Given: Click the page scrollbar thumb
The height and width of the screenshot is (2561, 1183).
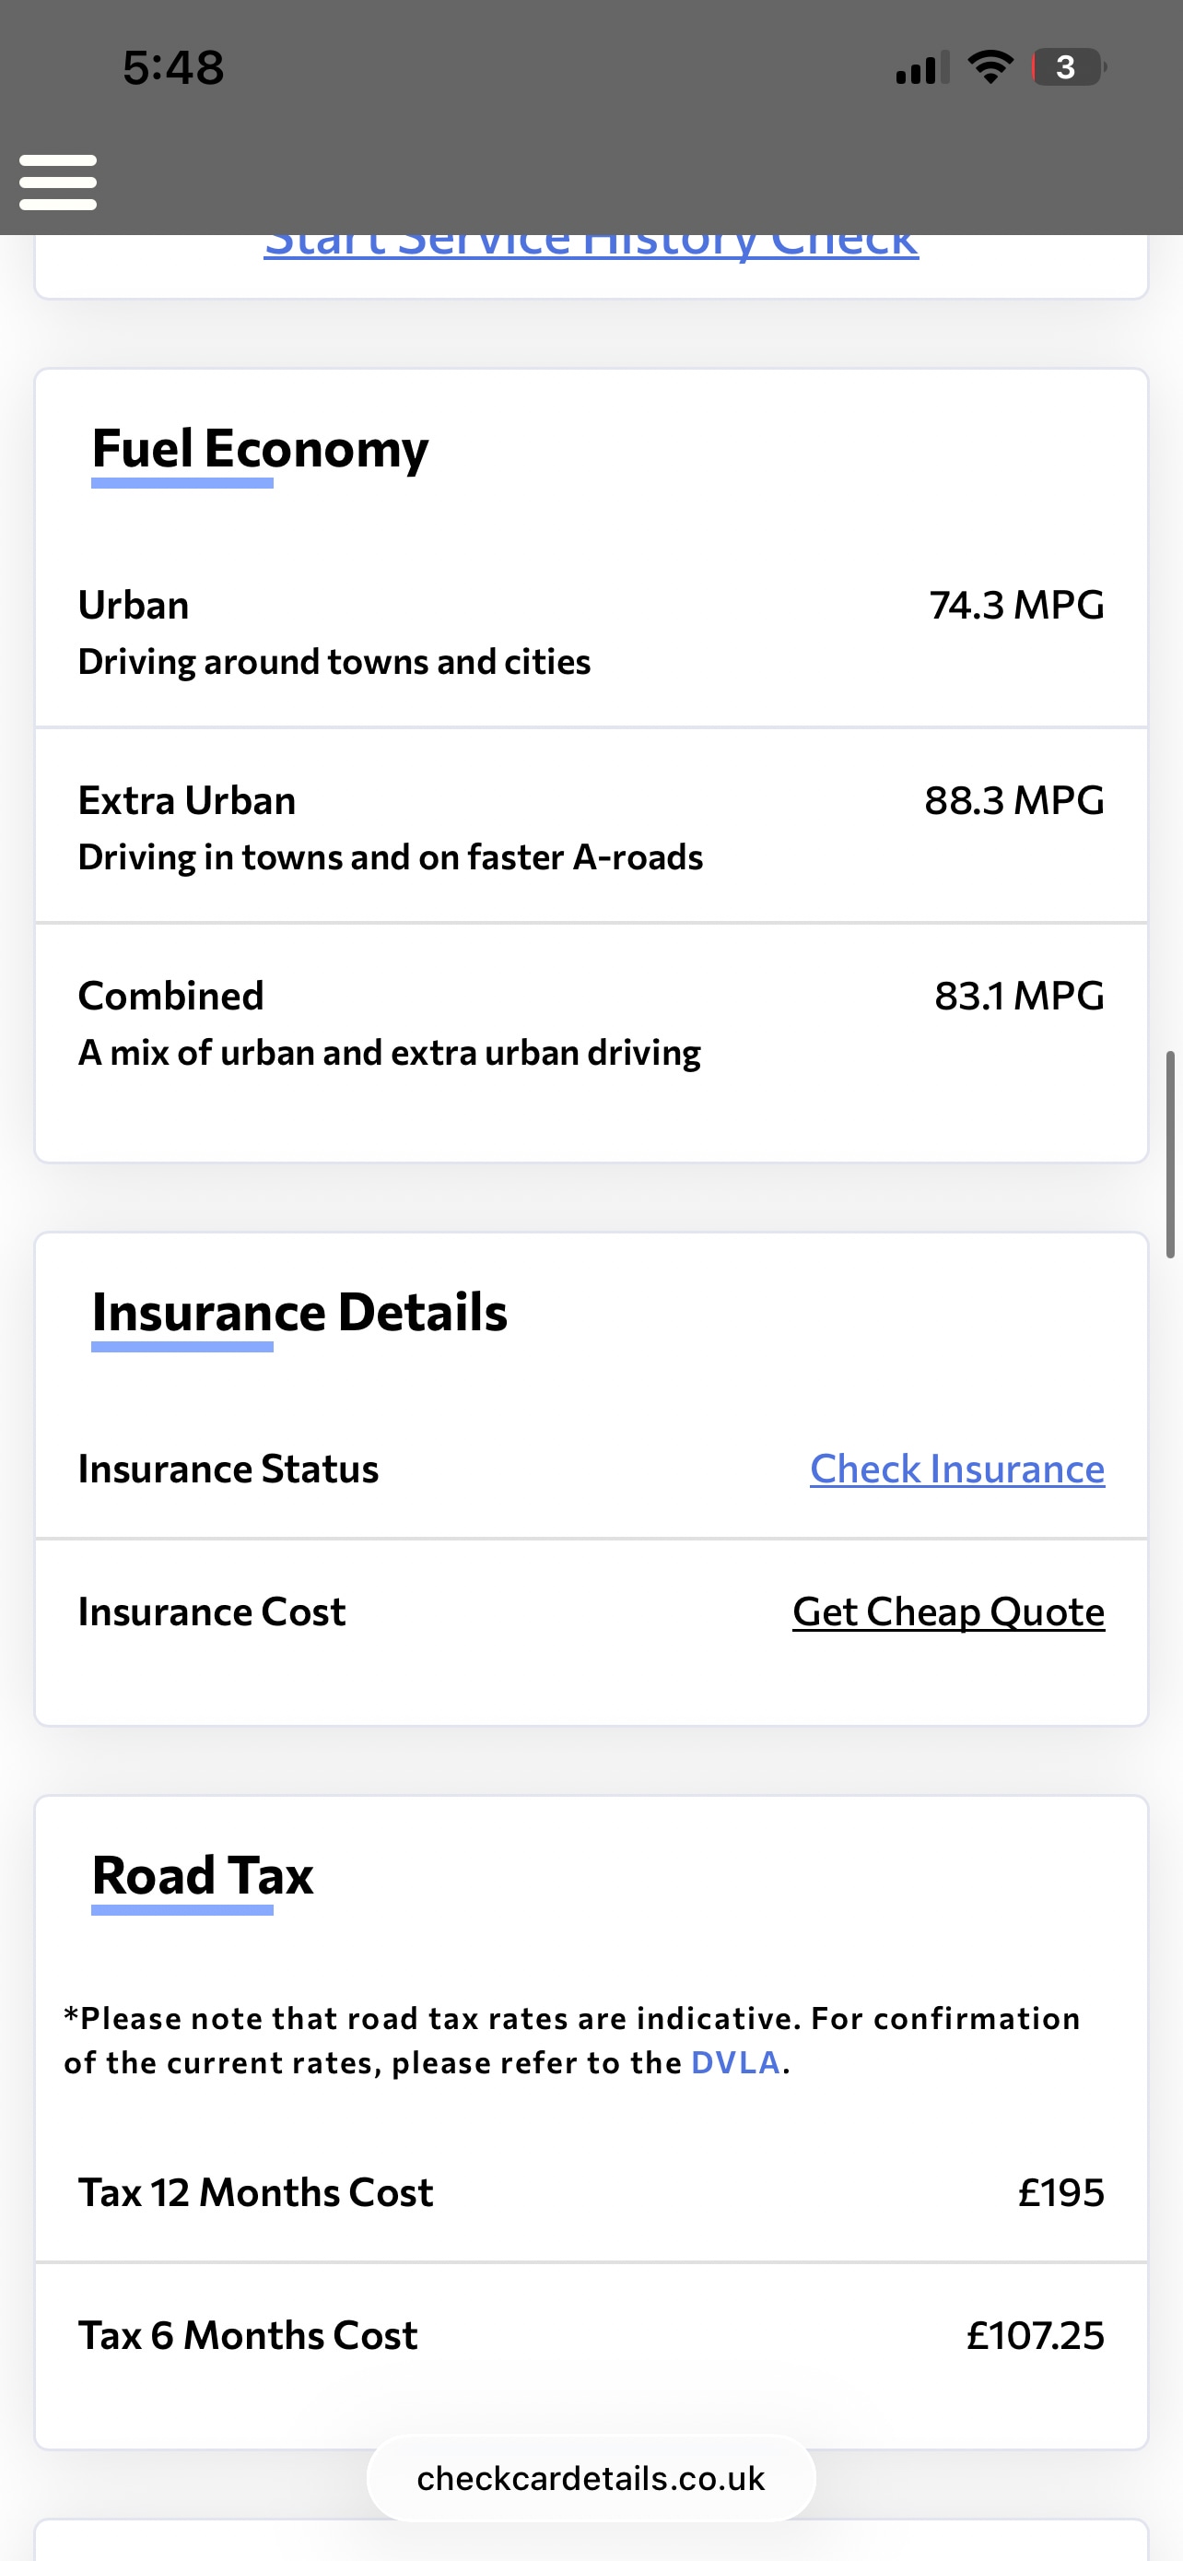Looking at the screenshot, I should pyautogui.click(x=1170, y=1153).
